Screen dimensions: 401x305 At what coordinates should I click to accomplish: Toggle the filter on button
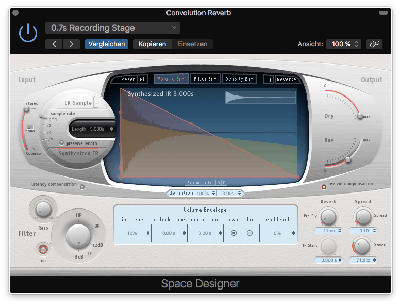click(x=43, y=249)
